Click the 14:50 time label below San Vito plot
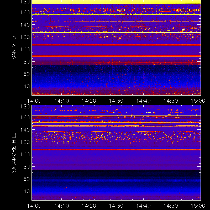This screenshot has height=210, width=210. pos(171,101)
